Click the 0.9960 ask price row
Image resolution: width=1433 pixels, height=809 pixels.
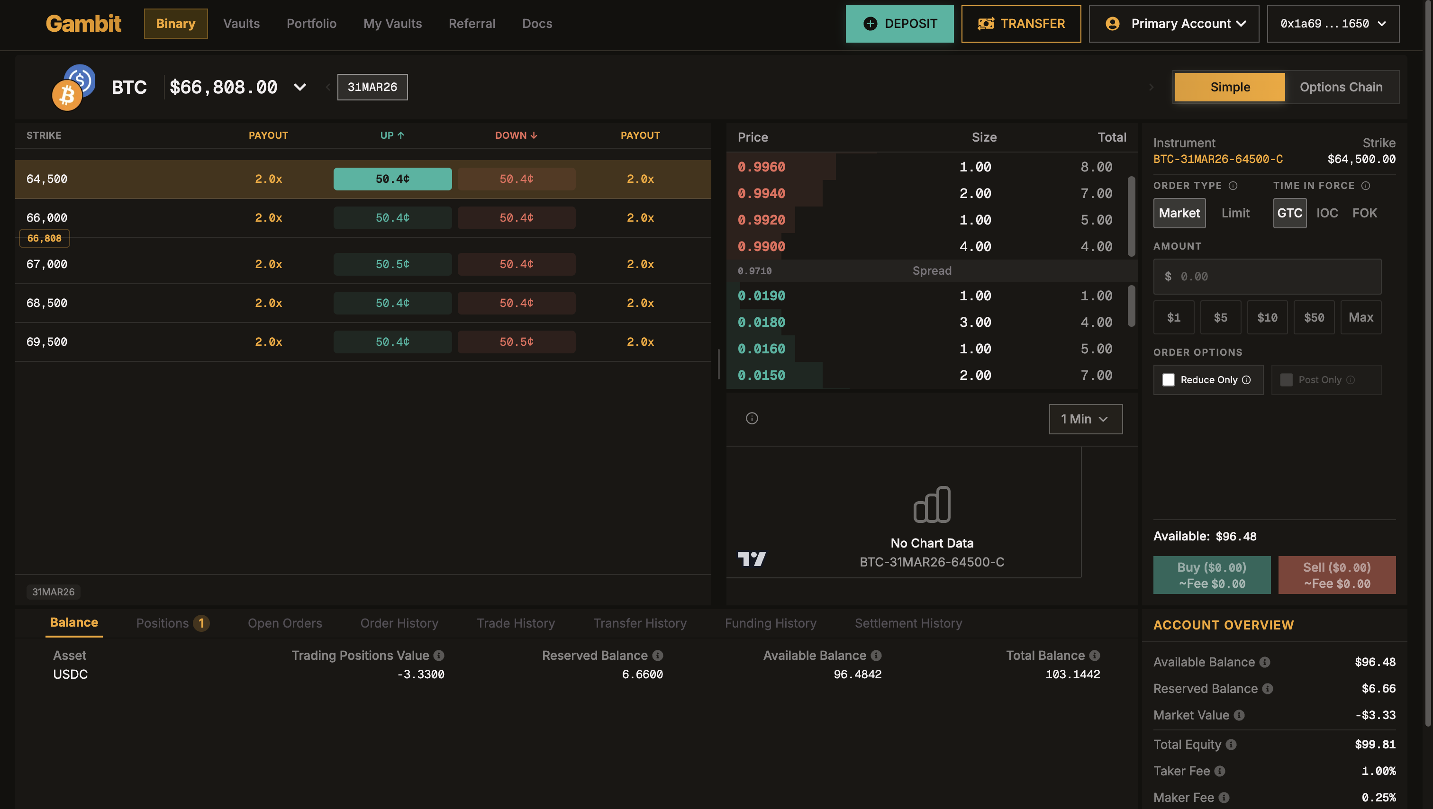[931, 167]
